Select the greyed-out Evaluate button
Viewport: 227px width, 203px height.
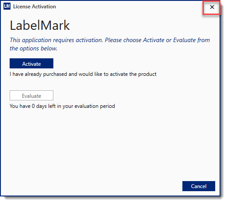[31, 96]
